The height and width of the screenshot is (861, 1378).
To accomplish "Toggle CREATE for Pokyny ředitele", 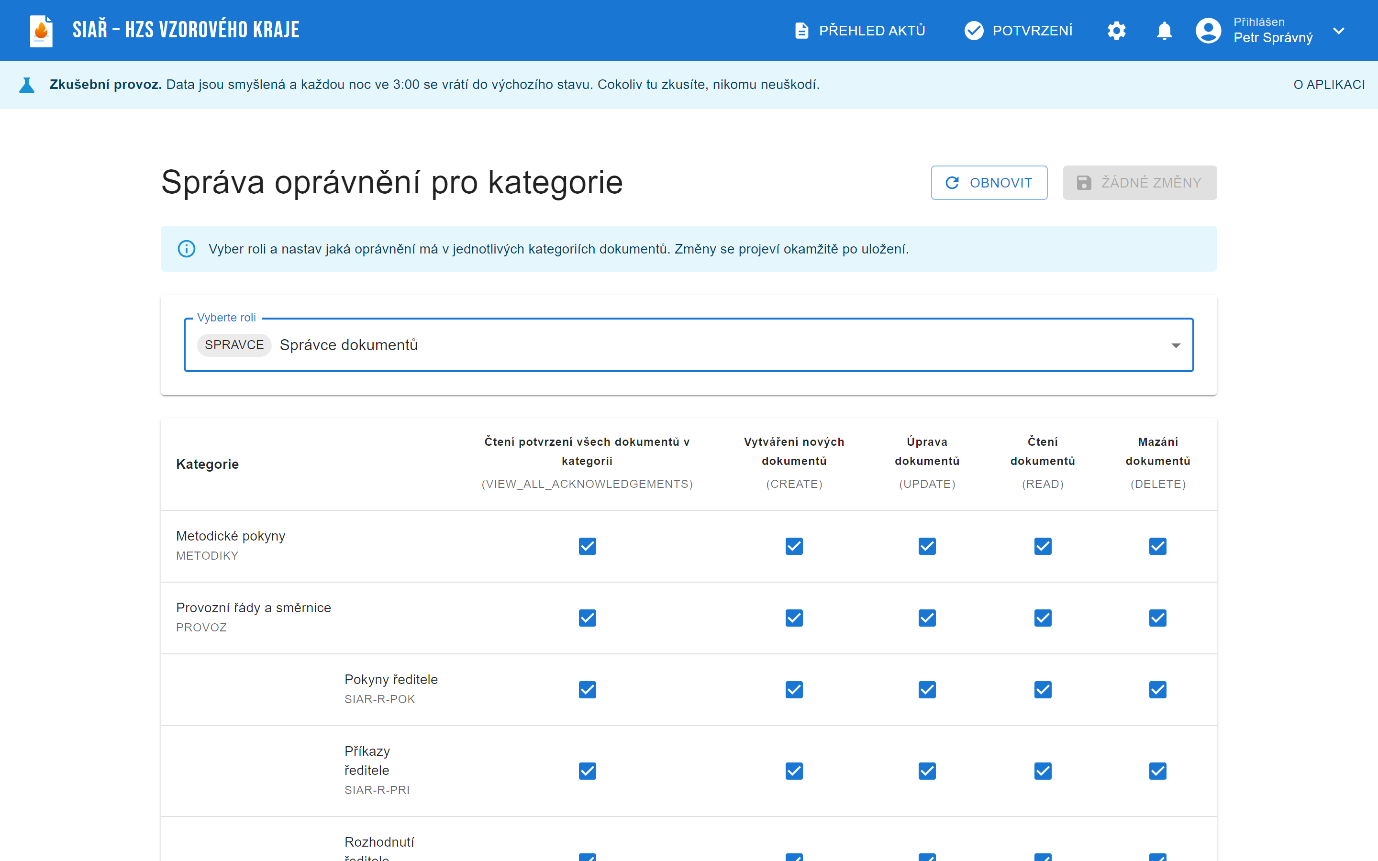I will click(x=794, y=690).
